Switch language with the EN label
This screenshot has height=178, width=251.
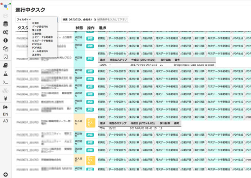(5, 114)
